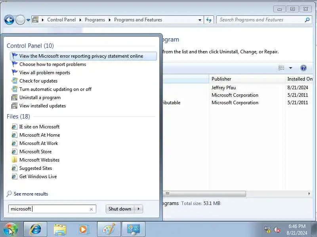The height and width of the screenshot is (237, 317).
Task: Open Control Panel breadcrumb
Action: click(x=61, y=20)
